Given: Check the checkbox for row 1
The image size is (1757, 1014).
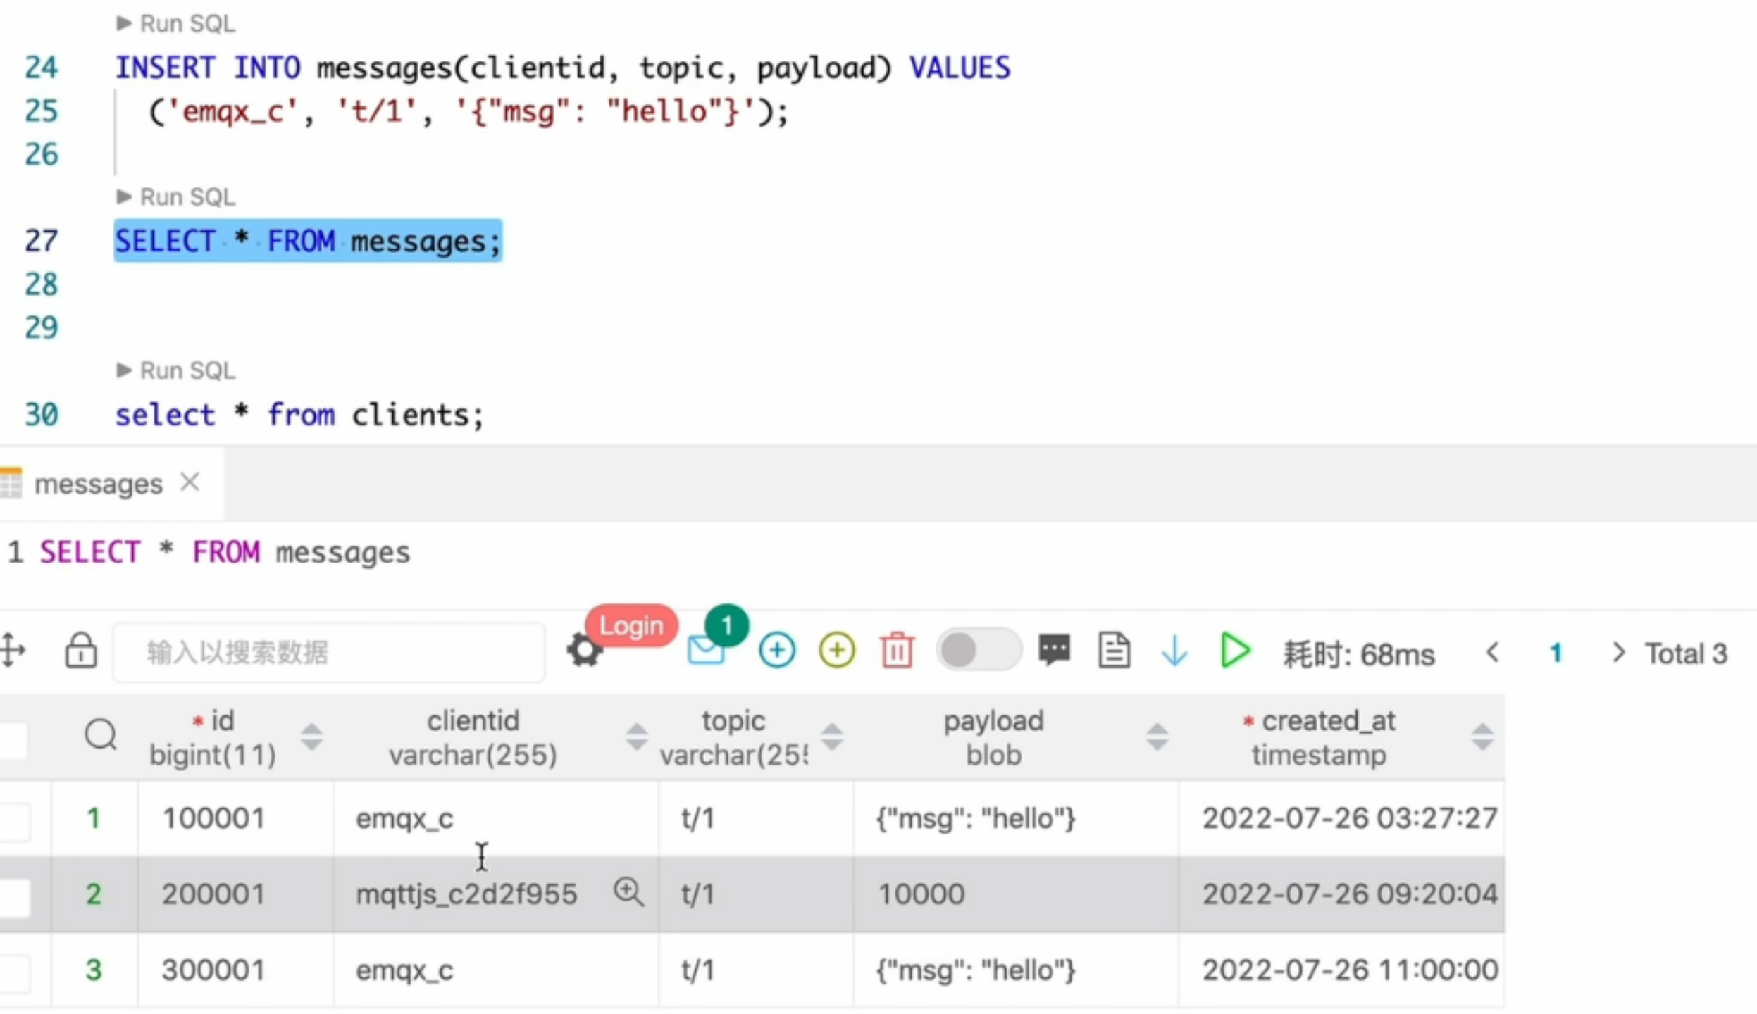Looking at the screenshot, I should (14, 821).
